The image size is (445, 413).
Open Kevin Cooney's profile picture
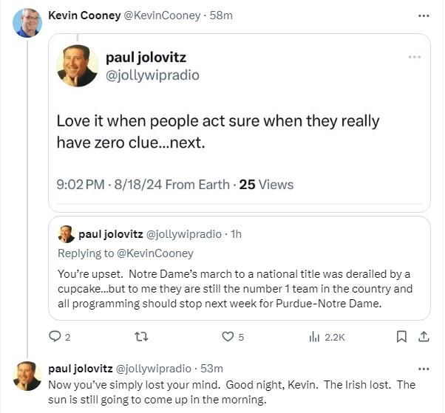pos(27,23)
